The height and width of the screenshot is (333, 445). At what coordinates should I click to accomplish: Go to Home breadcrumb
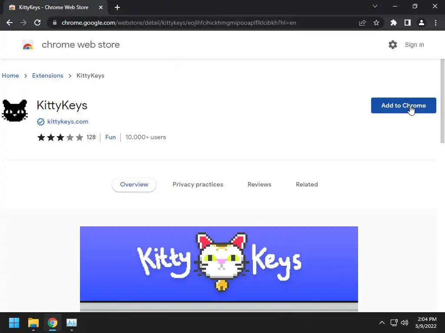click(x=10, y=75)
